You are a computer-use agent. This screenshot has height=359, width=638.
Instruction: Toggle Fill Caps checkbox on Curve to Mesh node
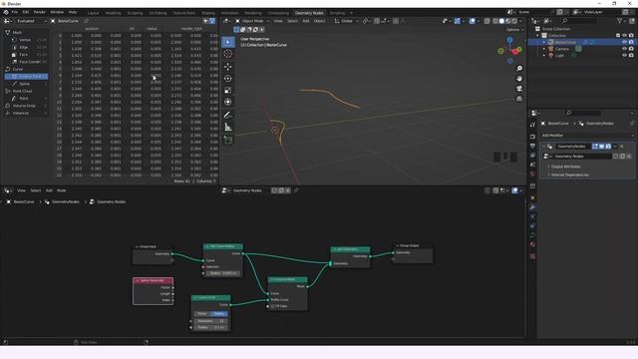(273, 306)
